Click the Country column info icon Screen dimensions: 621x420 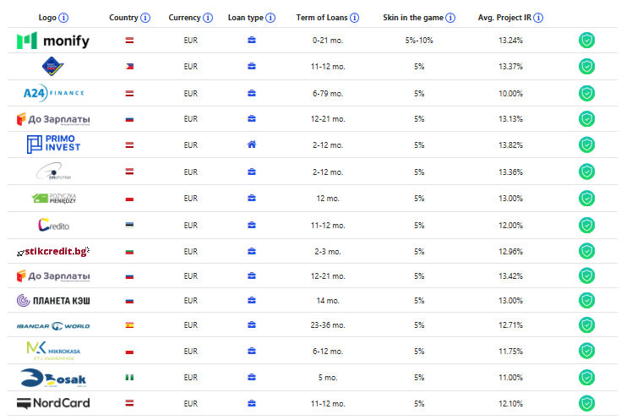coord(146,18)
